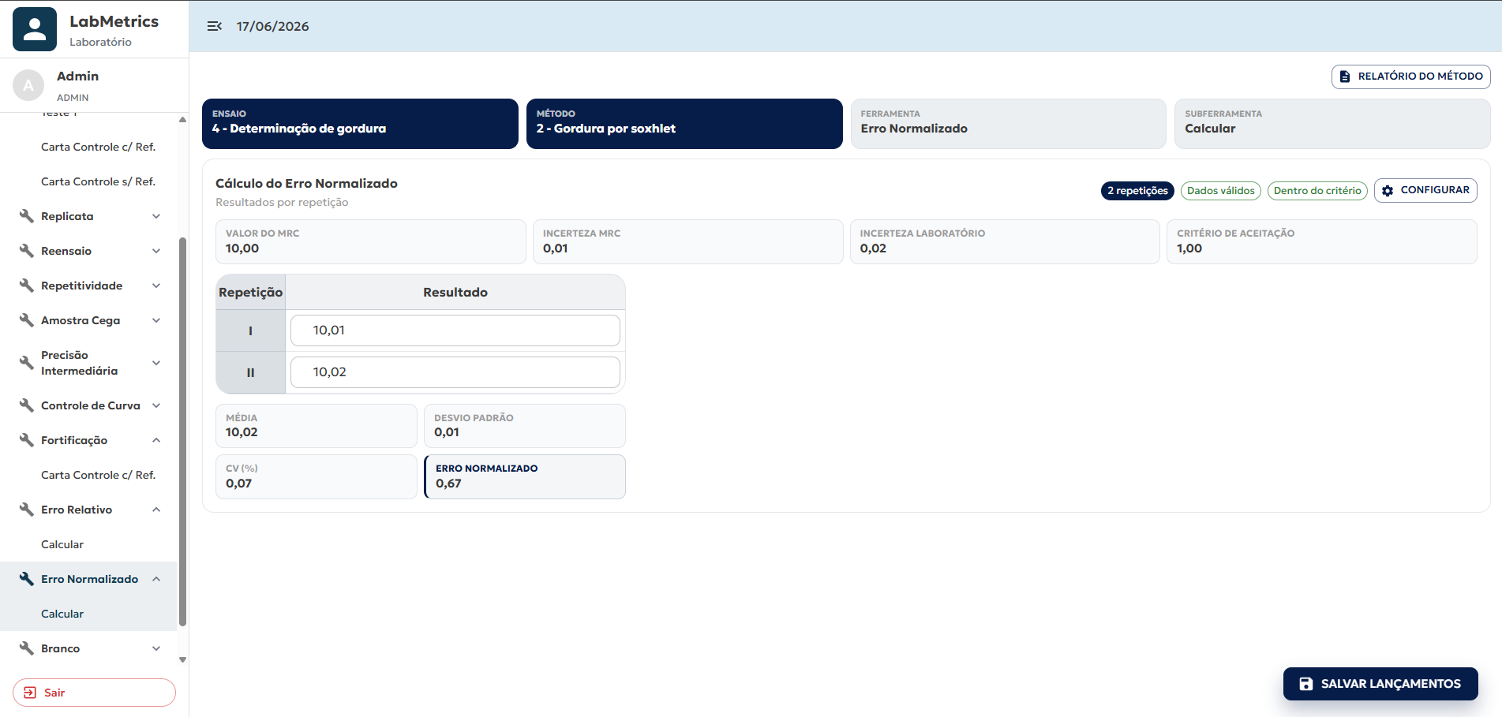Click the Ferramenta Erro Normalizado card

[x=1008, y=124]
